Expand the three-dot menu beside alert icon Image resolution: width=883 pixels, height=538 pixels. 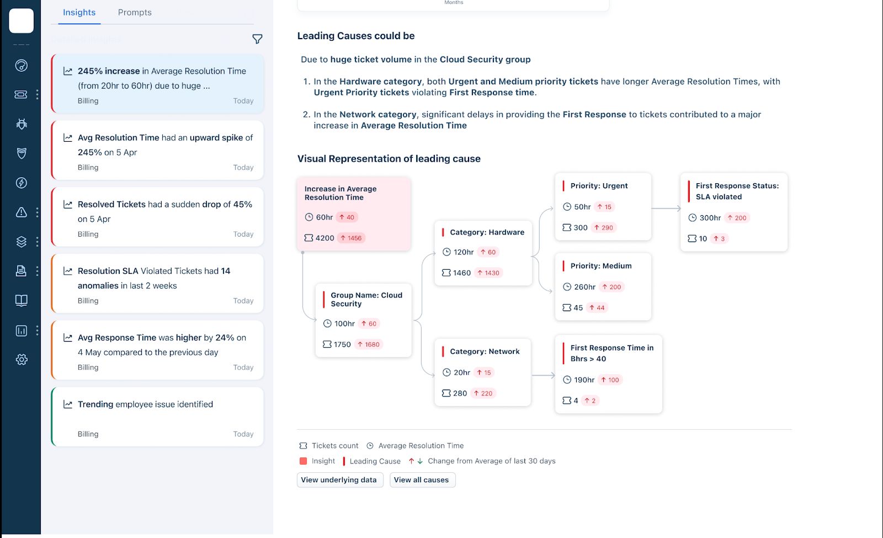click(x=37, y=212)
